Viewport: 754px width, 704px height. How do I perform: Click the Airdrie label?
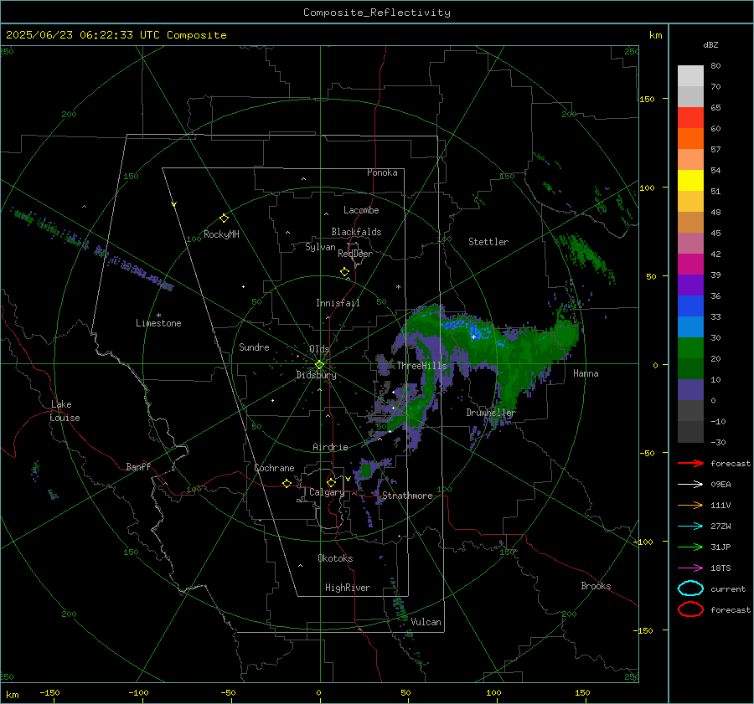330,447
